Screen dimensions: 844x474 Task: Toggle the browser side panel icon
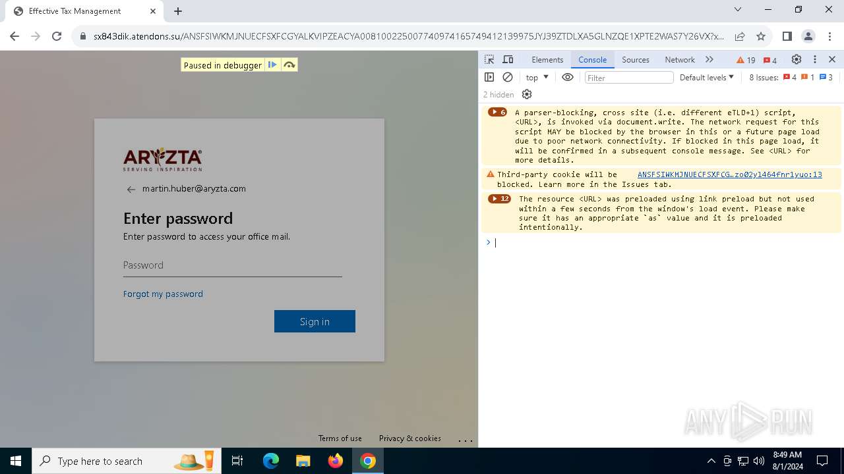pos(787,36)
